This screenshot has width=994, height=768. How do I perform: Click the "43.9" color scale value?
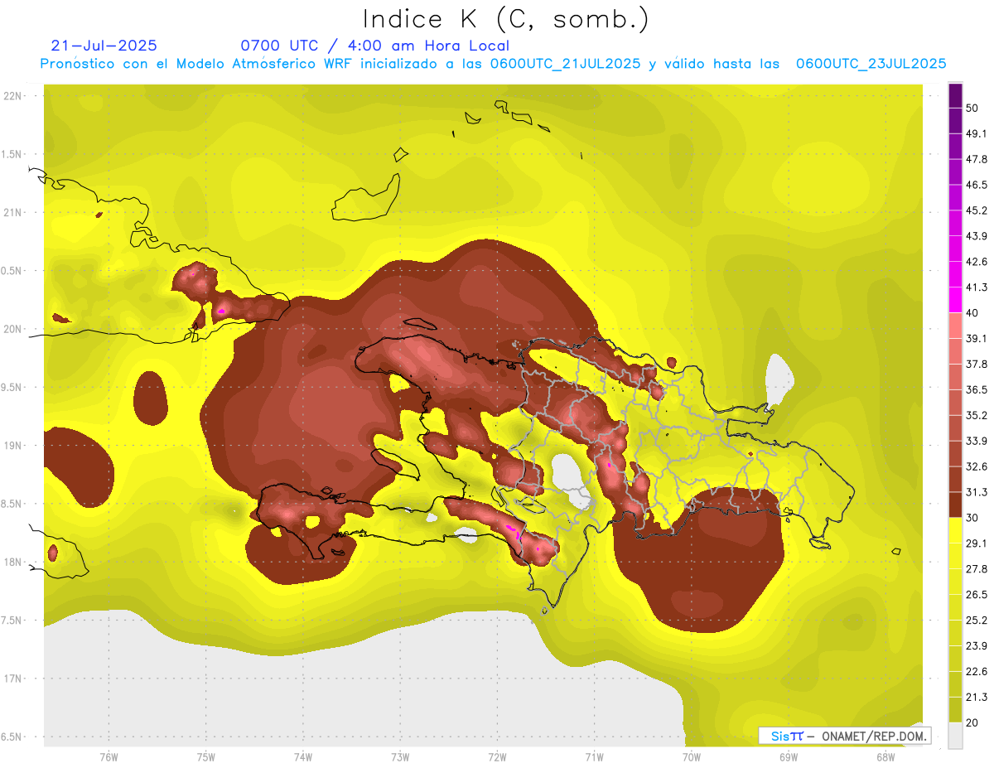click(x=977, y=236)
